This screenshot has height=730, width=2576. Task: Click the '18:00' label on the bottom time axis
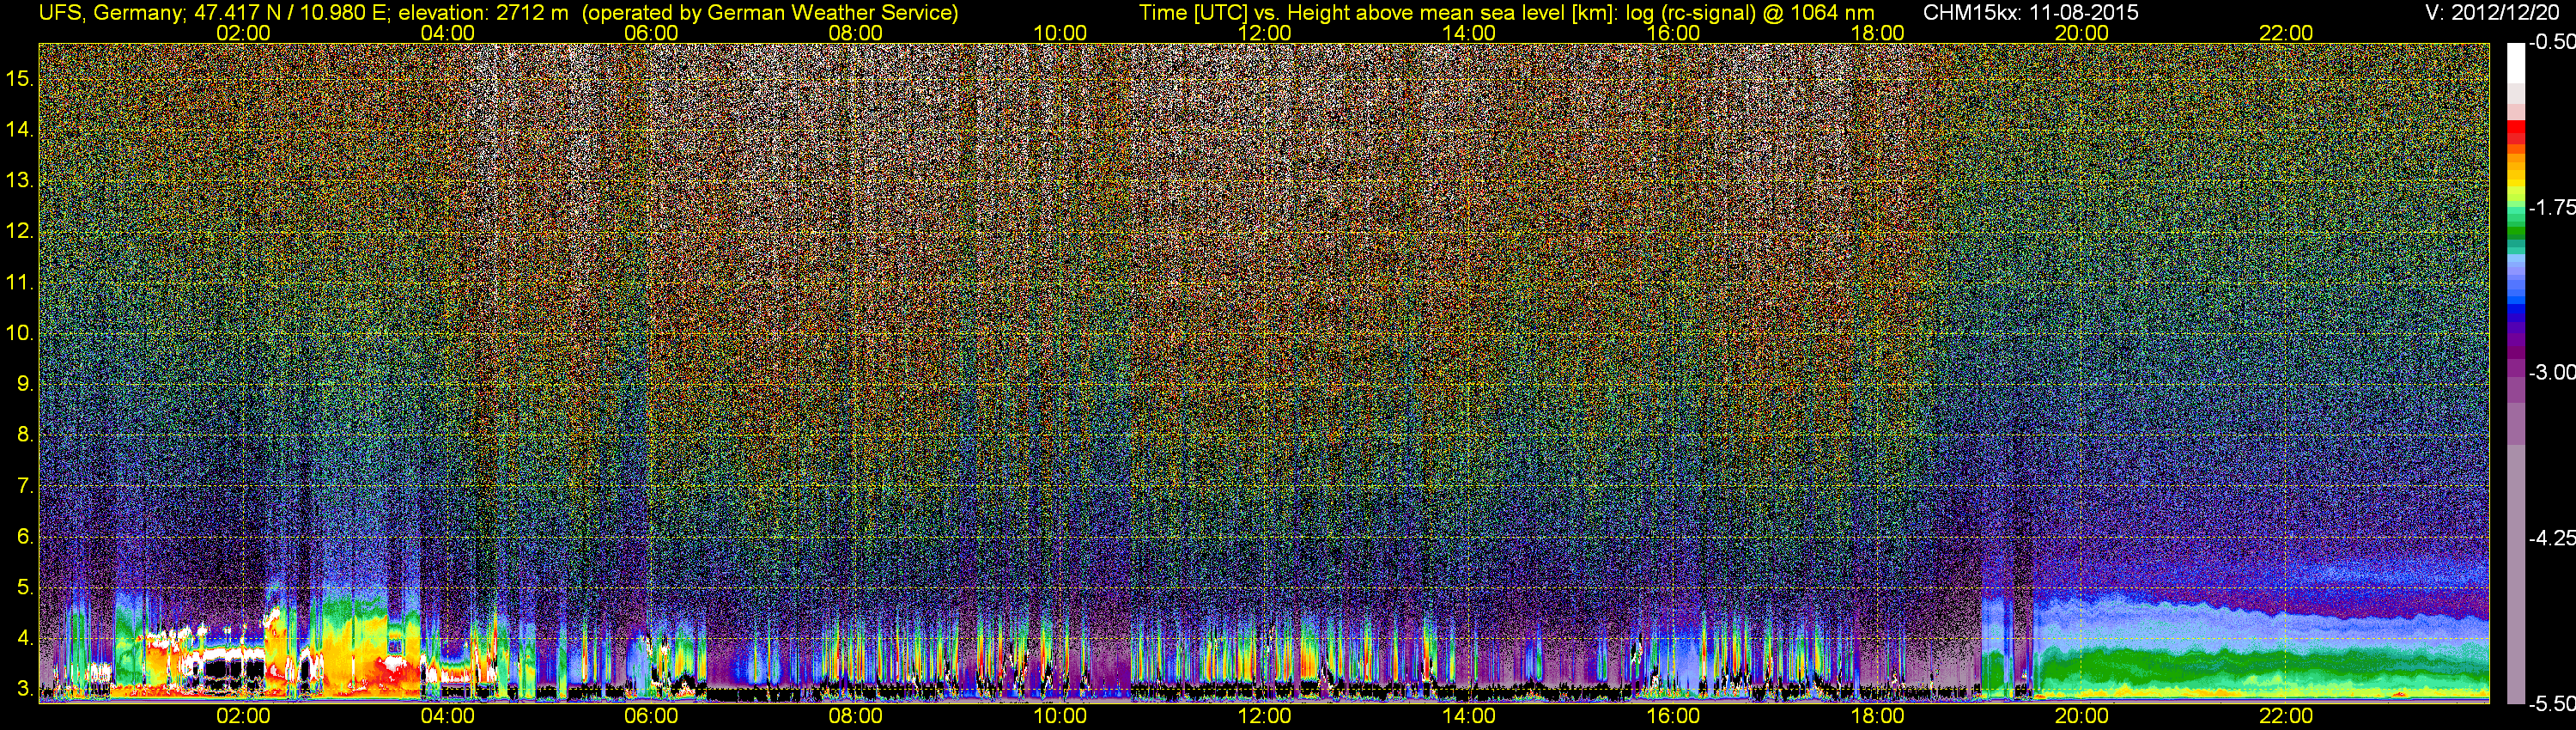click(x=1878, y=716)
